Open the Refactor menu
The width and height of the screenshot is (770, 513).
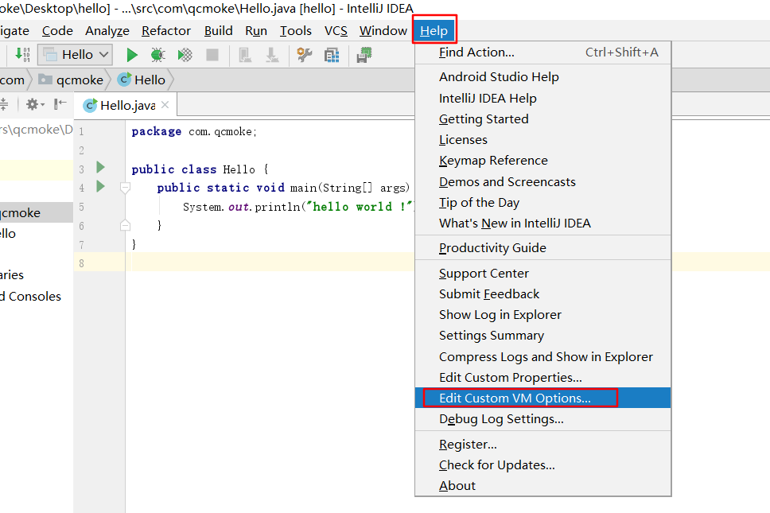pyautogui.click(x=166, y=30)
